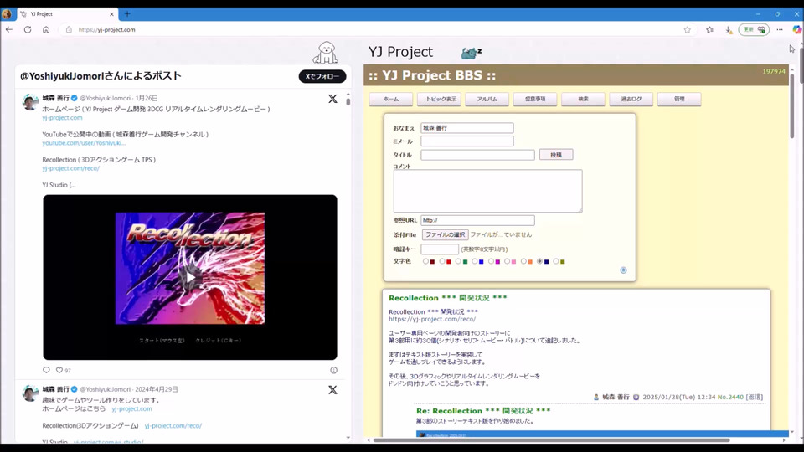The height and width of the screenshot is (452, 804).
Task: Reply to the Recollection video post
Action: pyautogui.click(x=46, y=370)
